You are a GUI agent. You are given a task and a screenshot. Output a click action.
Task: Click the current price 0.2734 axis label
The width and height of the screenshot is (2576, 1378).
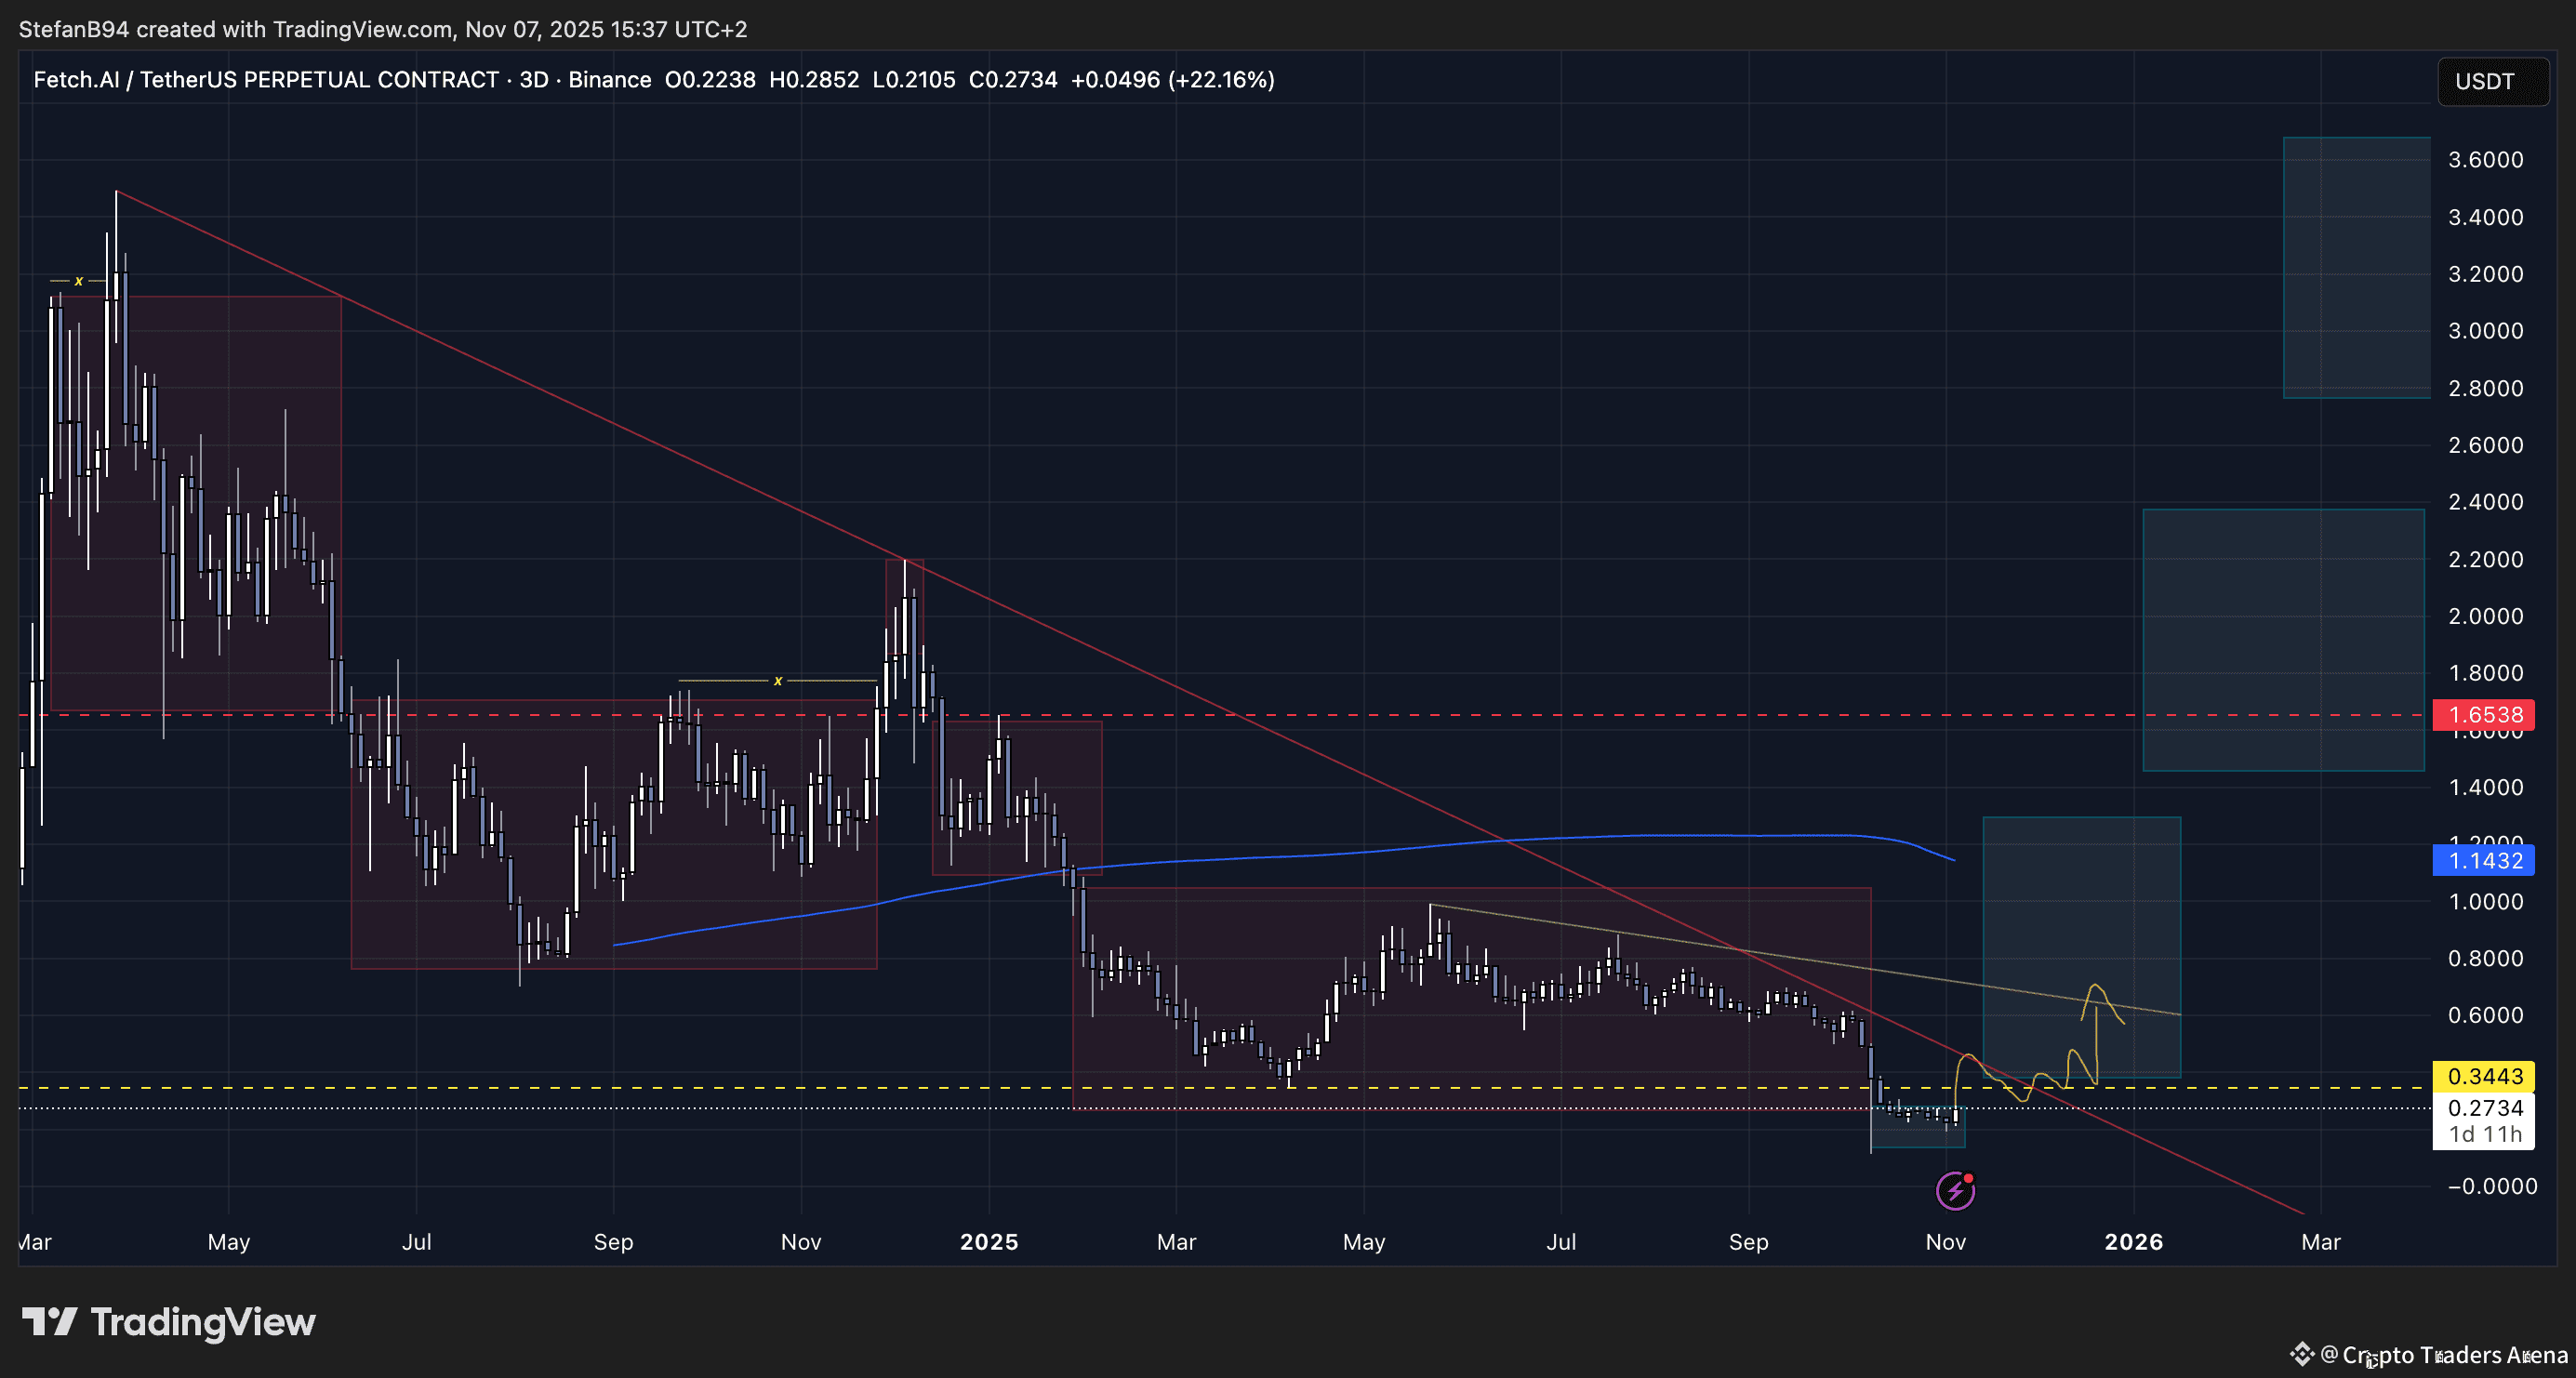click(2484, 1108)
